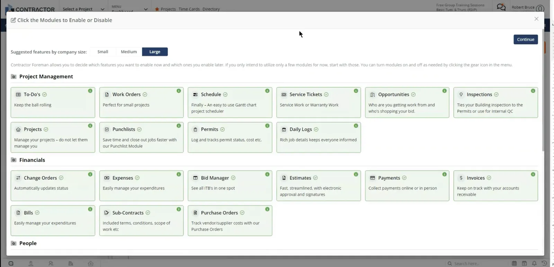Click the notification bell icon in bottom bar
This screenshot has height=267, width=554.
pos(534,264)
